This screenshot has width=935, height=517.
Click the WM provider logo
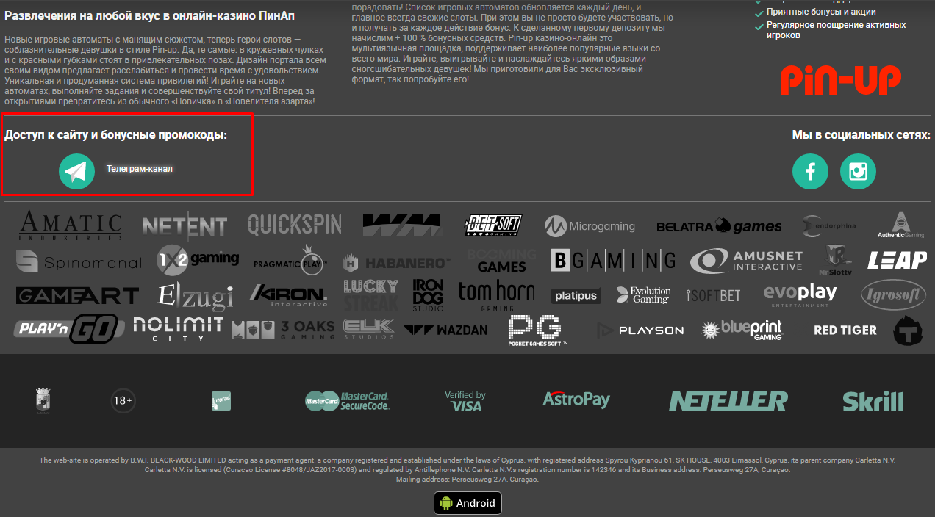402,225
